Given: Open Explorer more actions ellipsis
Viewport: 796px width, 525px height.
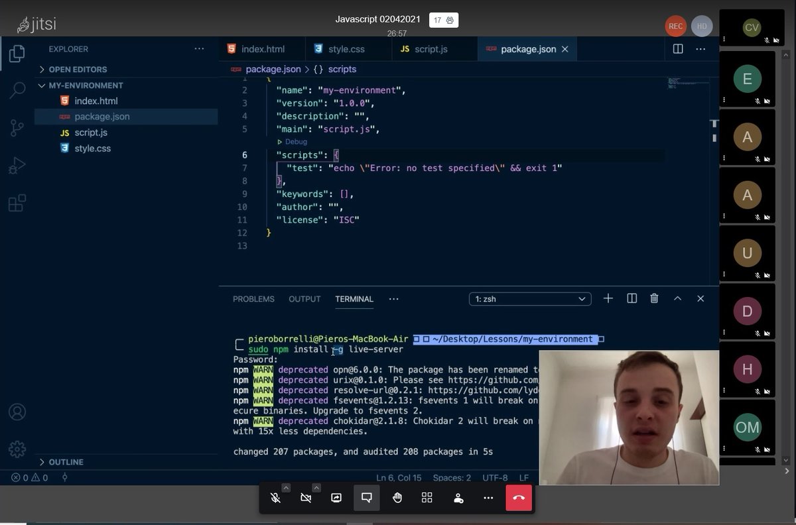Looking at the screenshot, I should pos(200,49).
